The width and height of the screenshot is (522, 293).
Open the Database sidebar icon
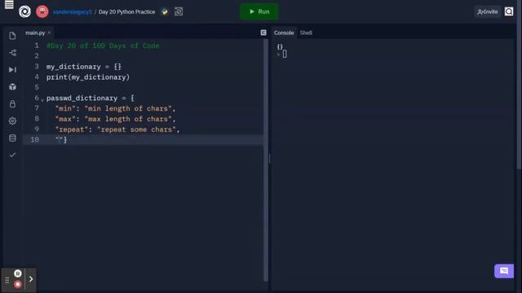[x=13, y=138]
